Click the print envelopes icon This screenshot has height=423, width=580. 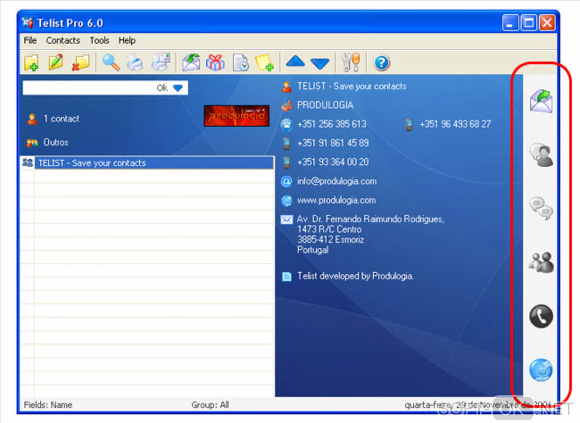161,62
